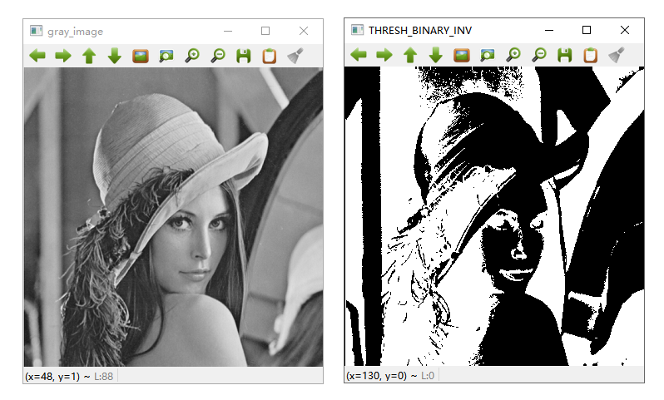Pan down in THRESH_BINARY_INV window

click(436, 55)
